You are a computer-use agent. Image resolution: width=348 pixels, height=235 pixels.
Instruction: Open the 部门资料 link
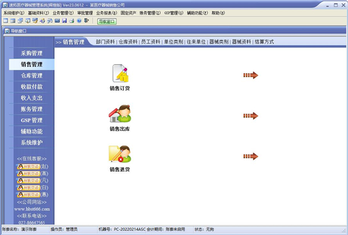coord(106,42)
